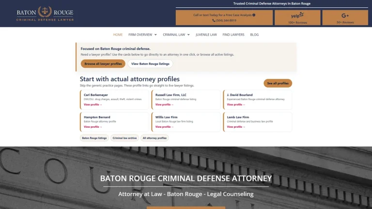Click the J. David Bourland card title

pyautogui.click(x=240, y=95)
